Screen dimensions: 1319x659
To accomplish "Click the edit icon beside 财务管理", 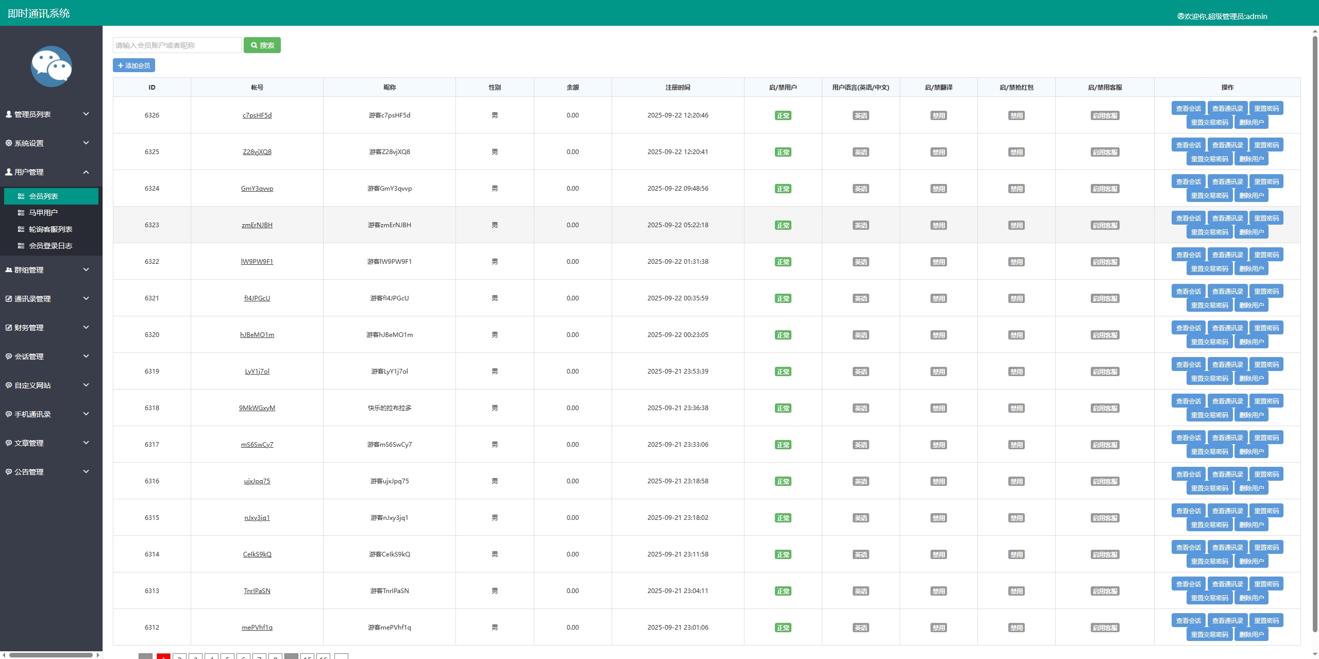I will coord(9,328).
